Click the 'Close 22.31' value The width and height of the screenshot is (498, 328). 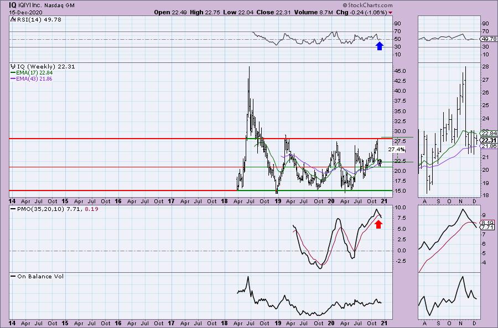pos(273,12)
